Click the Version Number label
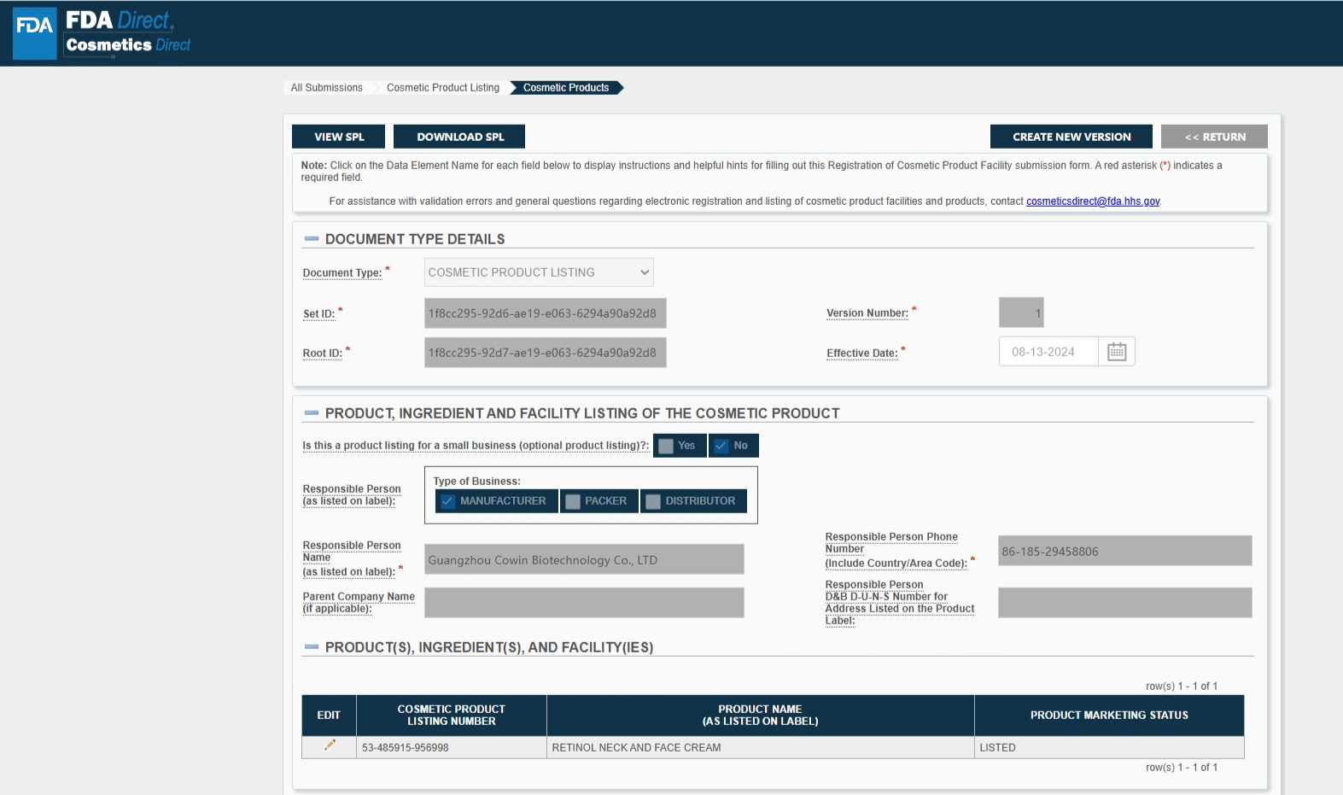Viewport: 1343px width, 795px height. [867, 313]
